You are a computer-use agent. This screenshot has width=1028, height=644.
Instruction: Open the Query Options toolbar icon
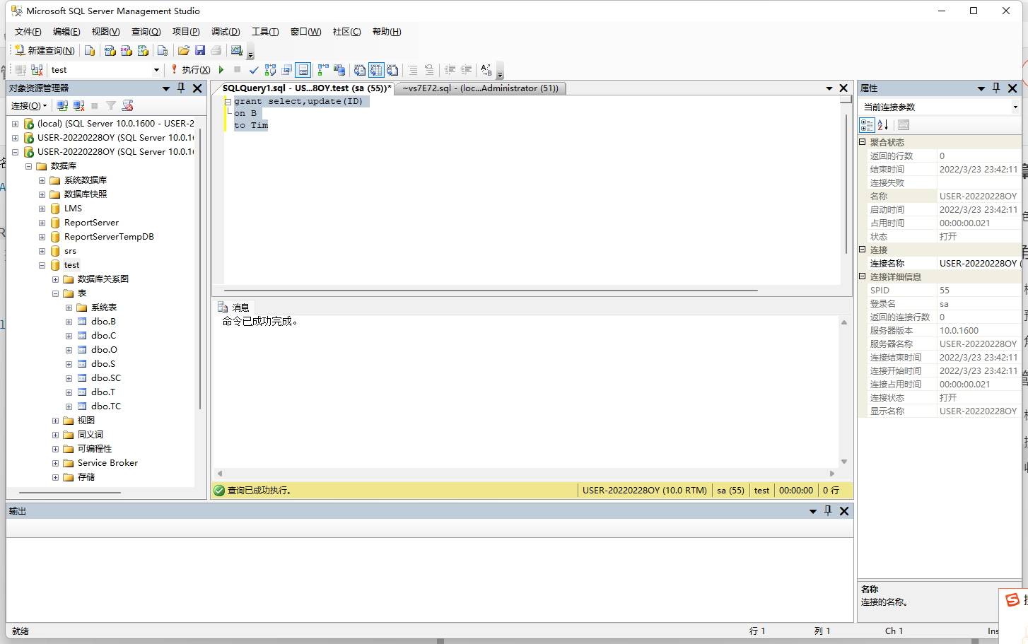click(286, 70)
